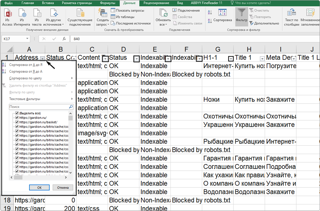Click the magnifier in the filter search box
This screenshot has width=320, height=211.
71,107
